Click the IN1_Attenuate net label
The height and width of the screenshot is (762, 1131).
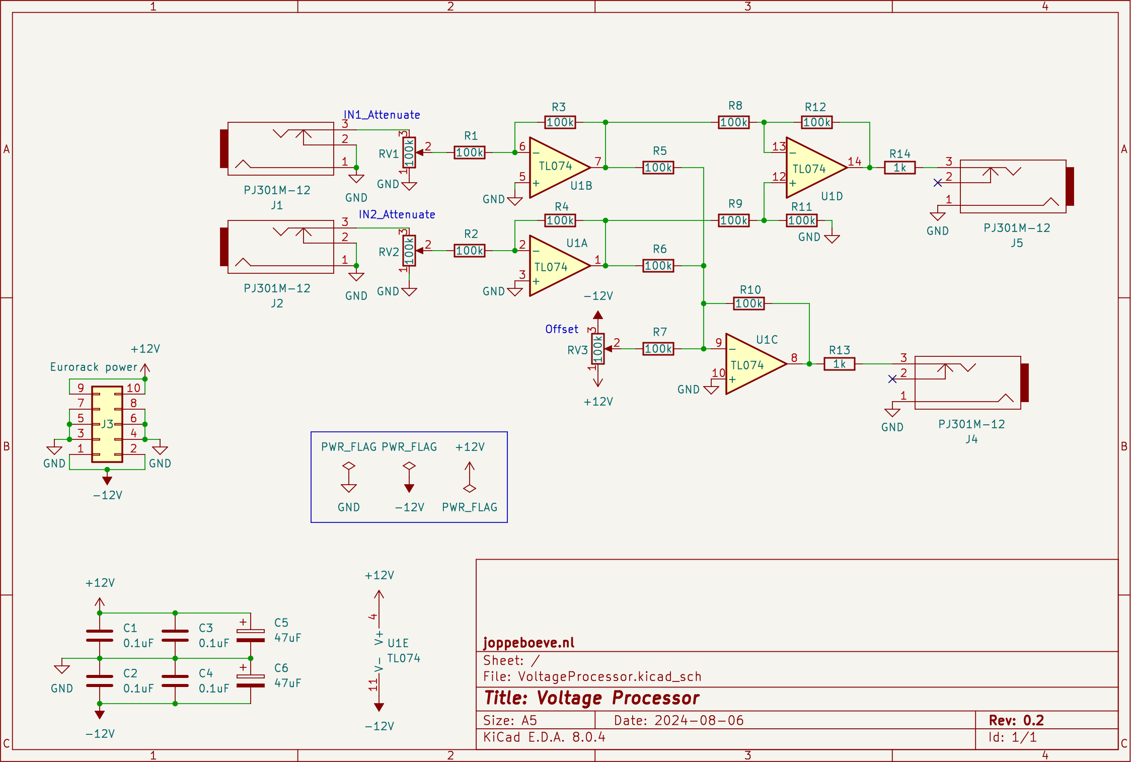(x=382, y=115)
